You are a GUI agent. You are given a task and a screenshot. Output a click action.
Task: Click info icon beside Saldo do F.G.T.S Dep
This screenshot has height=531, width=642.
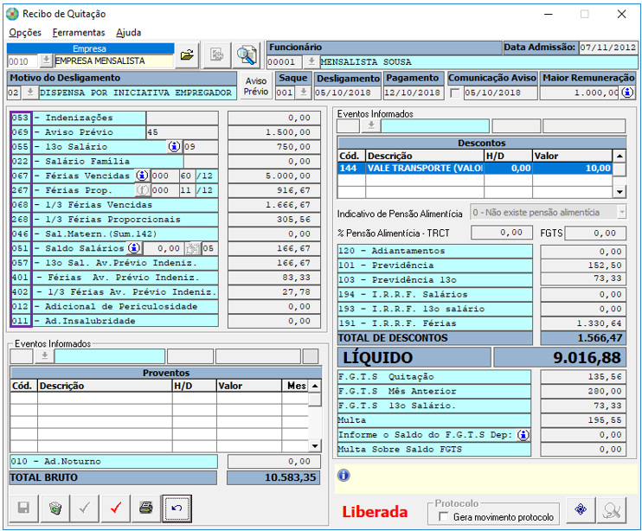coord(523,435)
